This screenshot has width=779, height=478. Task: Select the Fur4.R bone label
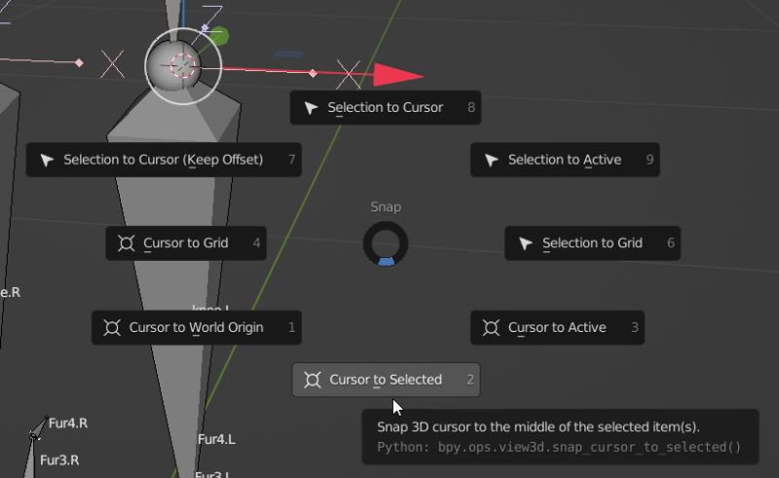[x=68, y=423]
